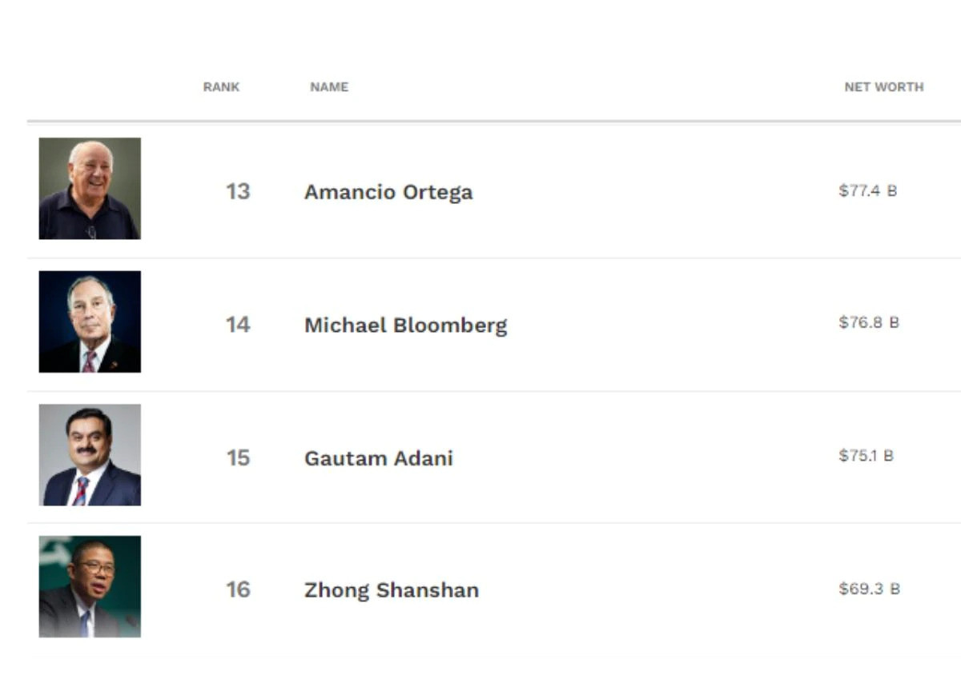Select the photo in the Gautam Adani row
The width and height of the screenshot is (961, 675).
point(90,454)
